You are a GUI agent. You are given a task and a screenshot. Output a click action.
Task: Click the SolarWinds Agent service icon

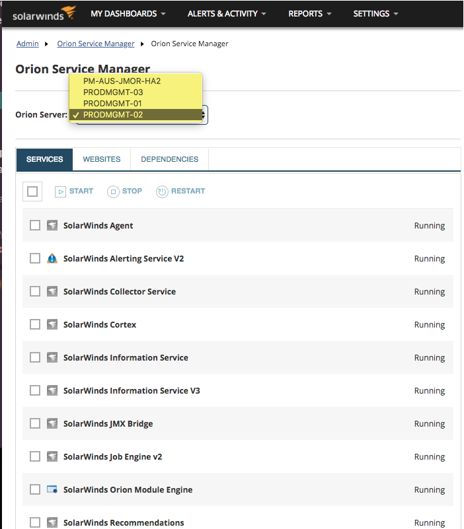pos(52,225)
